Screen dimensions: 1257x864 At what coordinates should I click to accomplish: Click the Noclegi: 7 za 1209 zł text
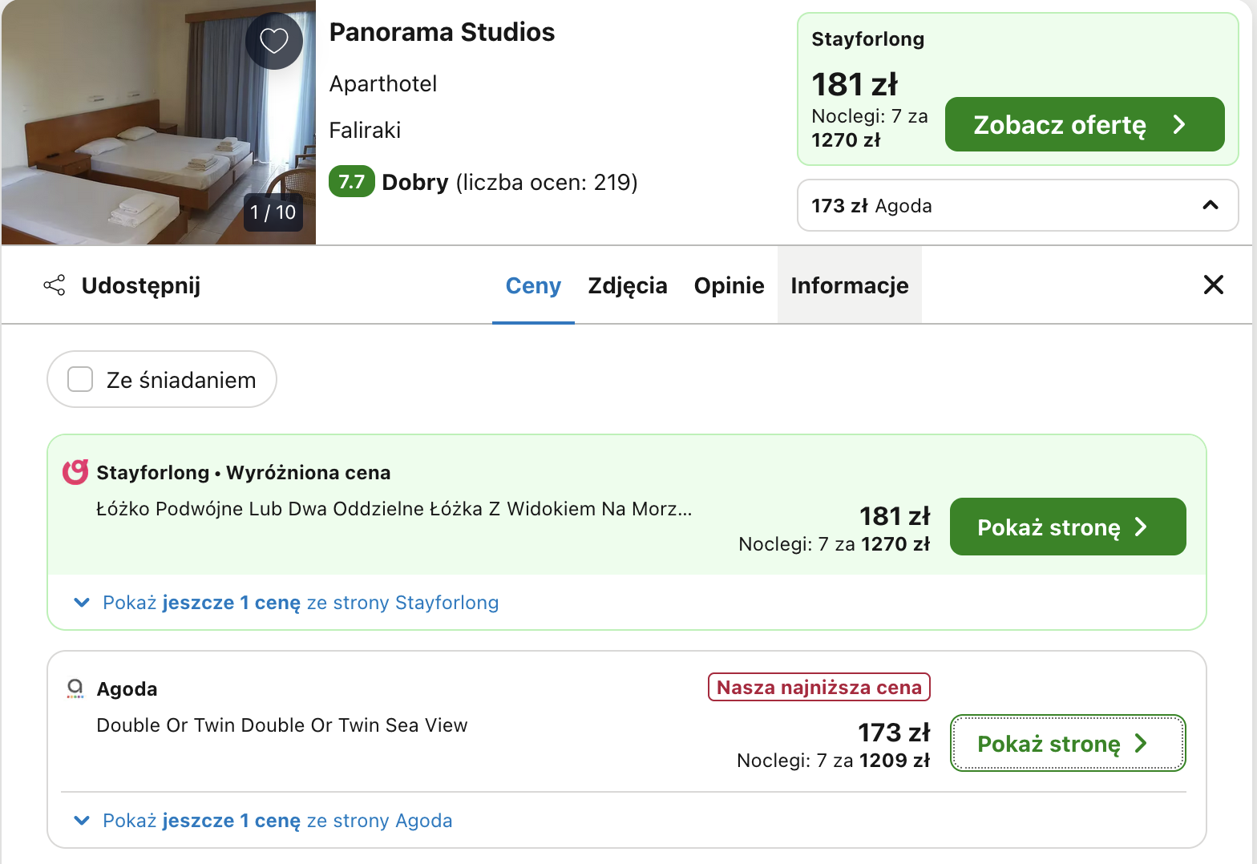834,761
